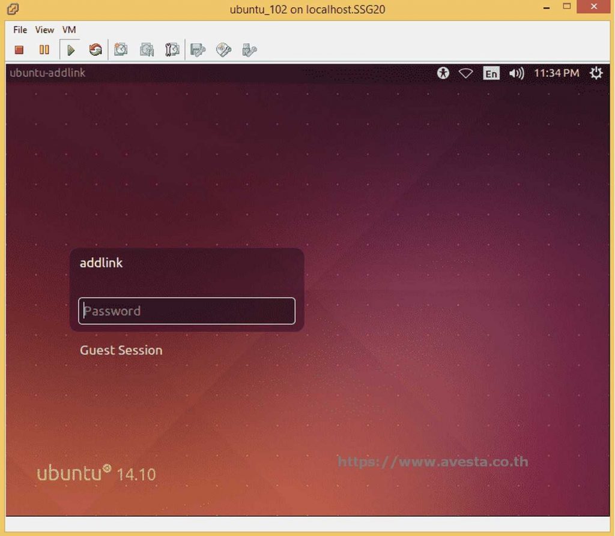Suspend the VM with the pause icon
Viewport: 615px width, 536px height.
click(x=44, y=50)
